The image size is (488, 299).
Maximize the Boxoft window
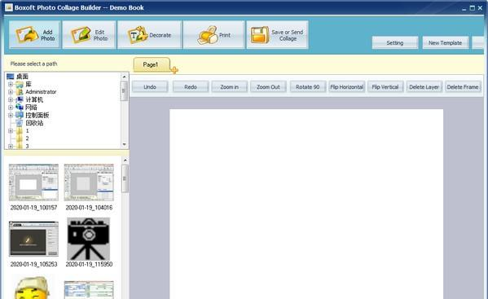click(x=473, y=8)
